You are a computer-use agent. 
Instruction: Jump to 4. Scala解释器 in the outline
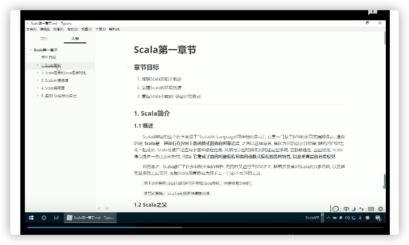(x=53, y=88)
